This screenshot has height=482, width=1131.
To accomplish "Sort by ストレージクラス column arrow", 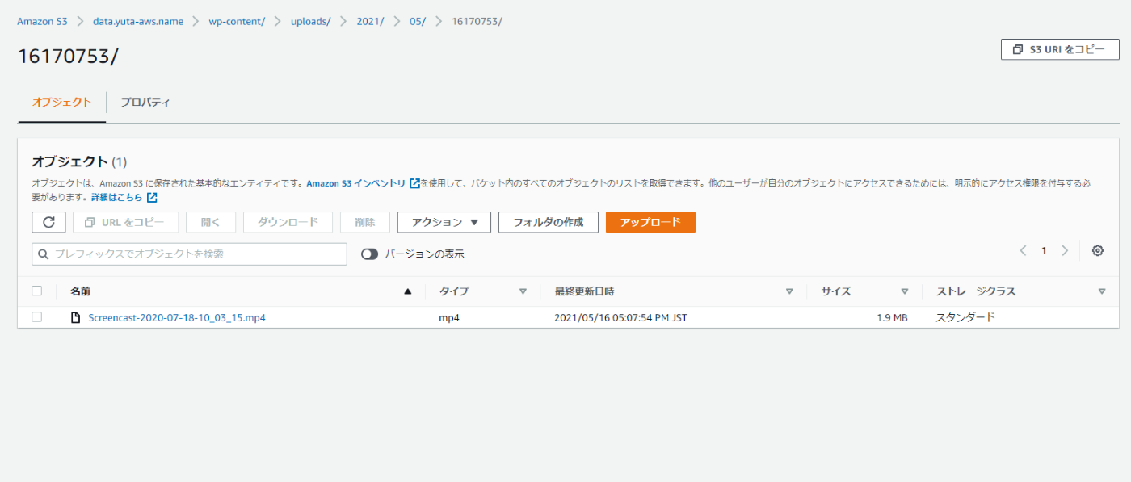I will tap(1102, 291).
